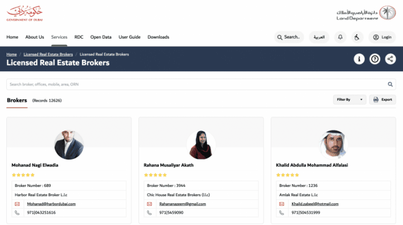403x225 pixels.
Task: Click the star rating of Rahana Musaliyar Akath
Action: (x=155, y=175)
